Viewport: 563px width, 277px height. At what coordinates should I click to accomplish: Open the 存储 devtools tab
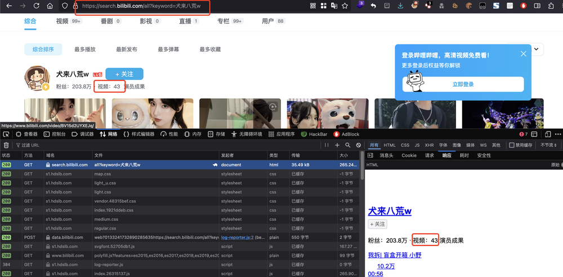pyautogui.click(x=216, y=134)
